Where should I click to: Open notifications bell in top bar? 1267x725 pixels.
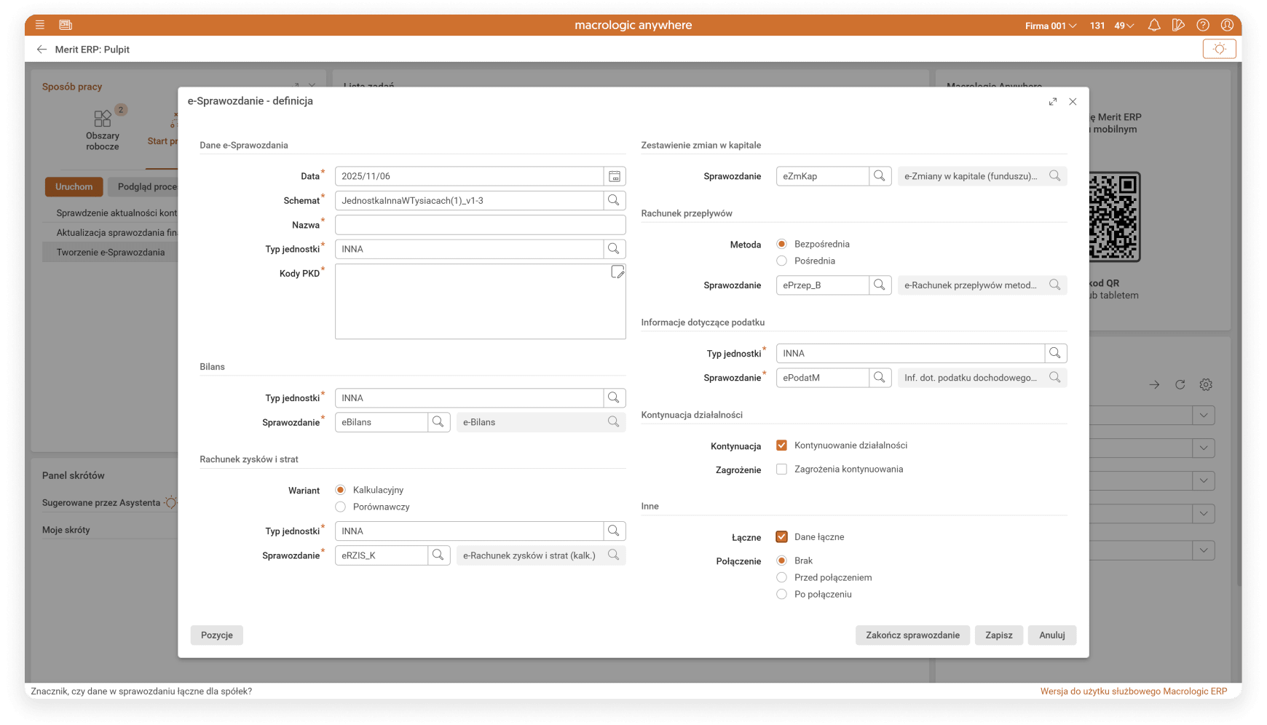[1154, 25]
